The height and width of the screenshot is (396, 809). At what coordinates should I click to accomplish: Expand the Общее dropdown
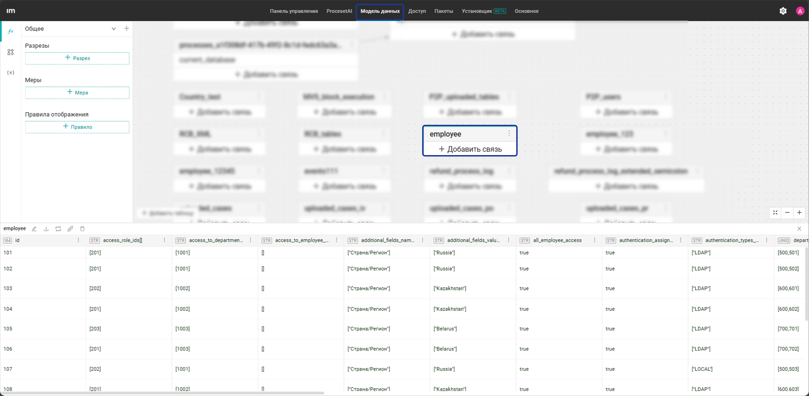pyautogui.click(x=114, y=28)
